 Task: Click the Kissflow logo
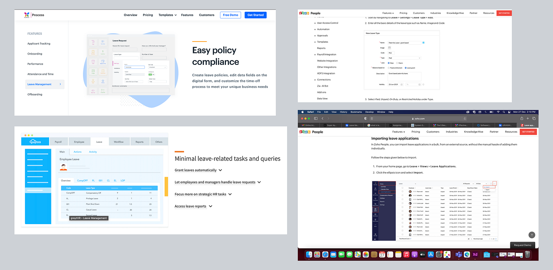[x=27, y=15]
